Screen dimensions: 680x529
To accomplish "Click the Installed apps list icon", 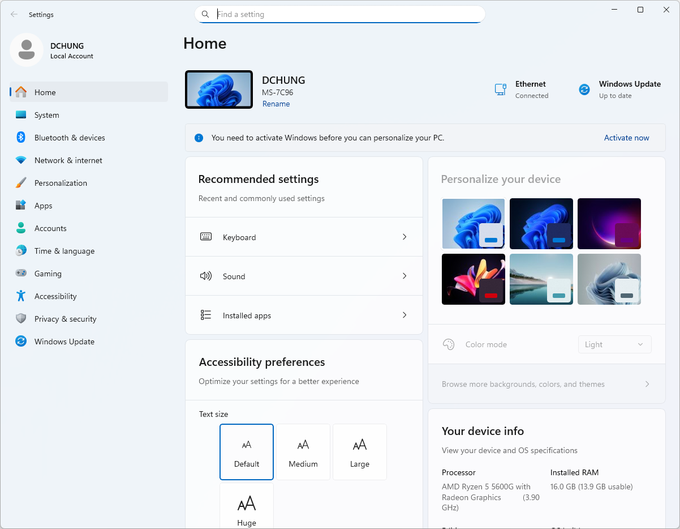I will coord(206,315).
